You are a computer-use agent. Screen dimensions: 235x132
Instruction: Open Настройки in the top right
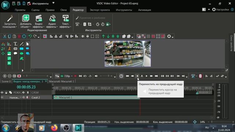221,10
